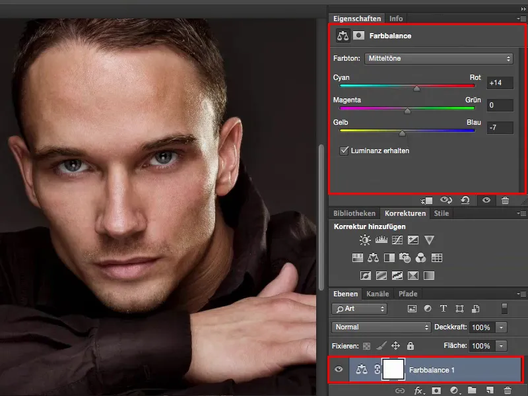Open the Normal blend mode dropdown
The image size is (528, 396).
click(381, 327)
